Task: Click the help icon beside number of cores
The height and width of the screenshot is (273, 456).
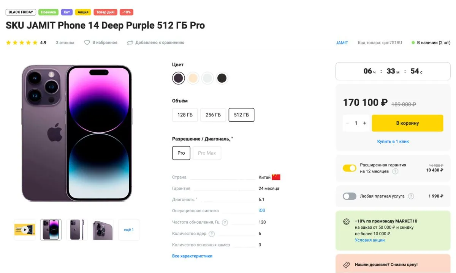Action: coord(212,234)
